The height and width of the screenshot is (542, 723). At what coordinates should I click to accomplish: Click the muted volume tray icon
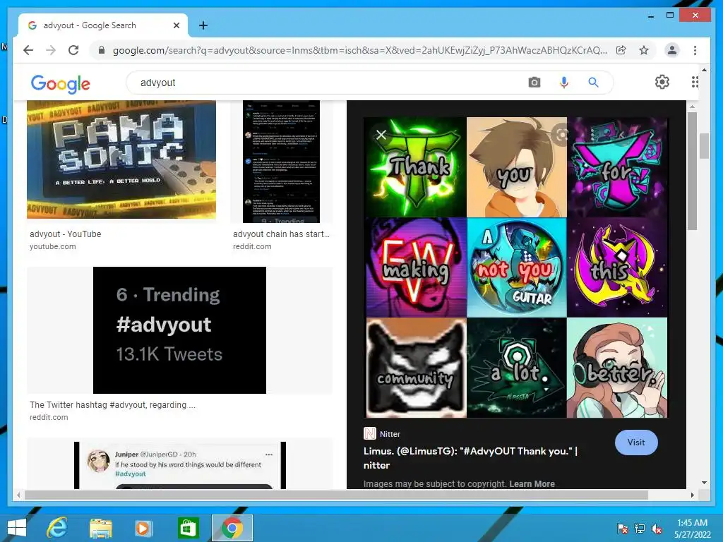pyautogui.click(x=657, y=529)
